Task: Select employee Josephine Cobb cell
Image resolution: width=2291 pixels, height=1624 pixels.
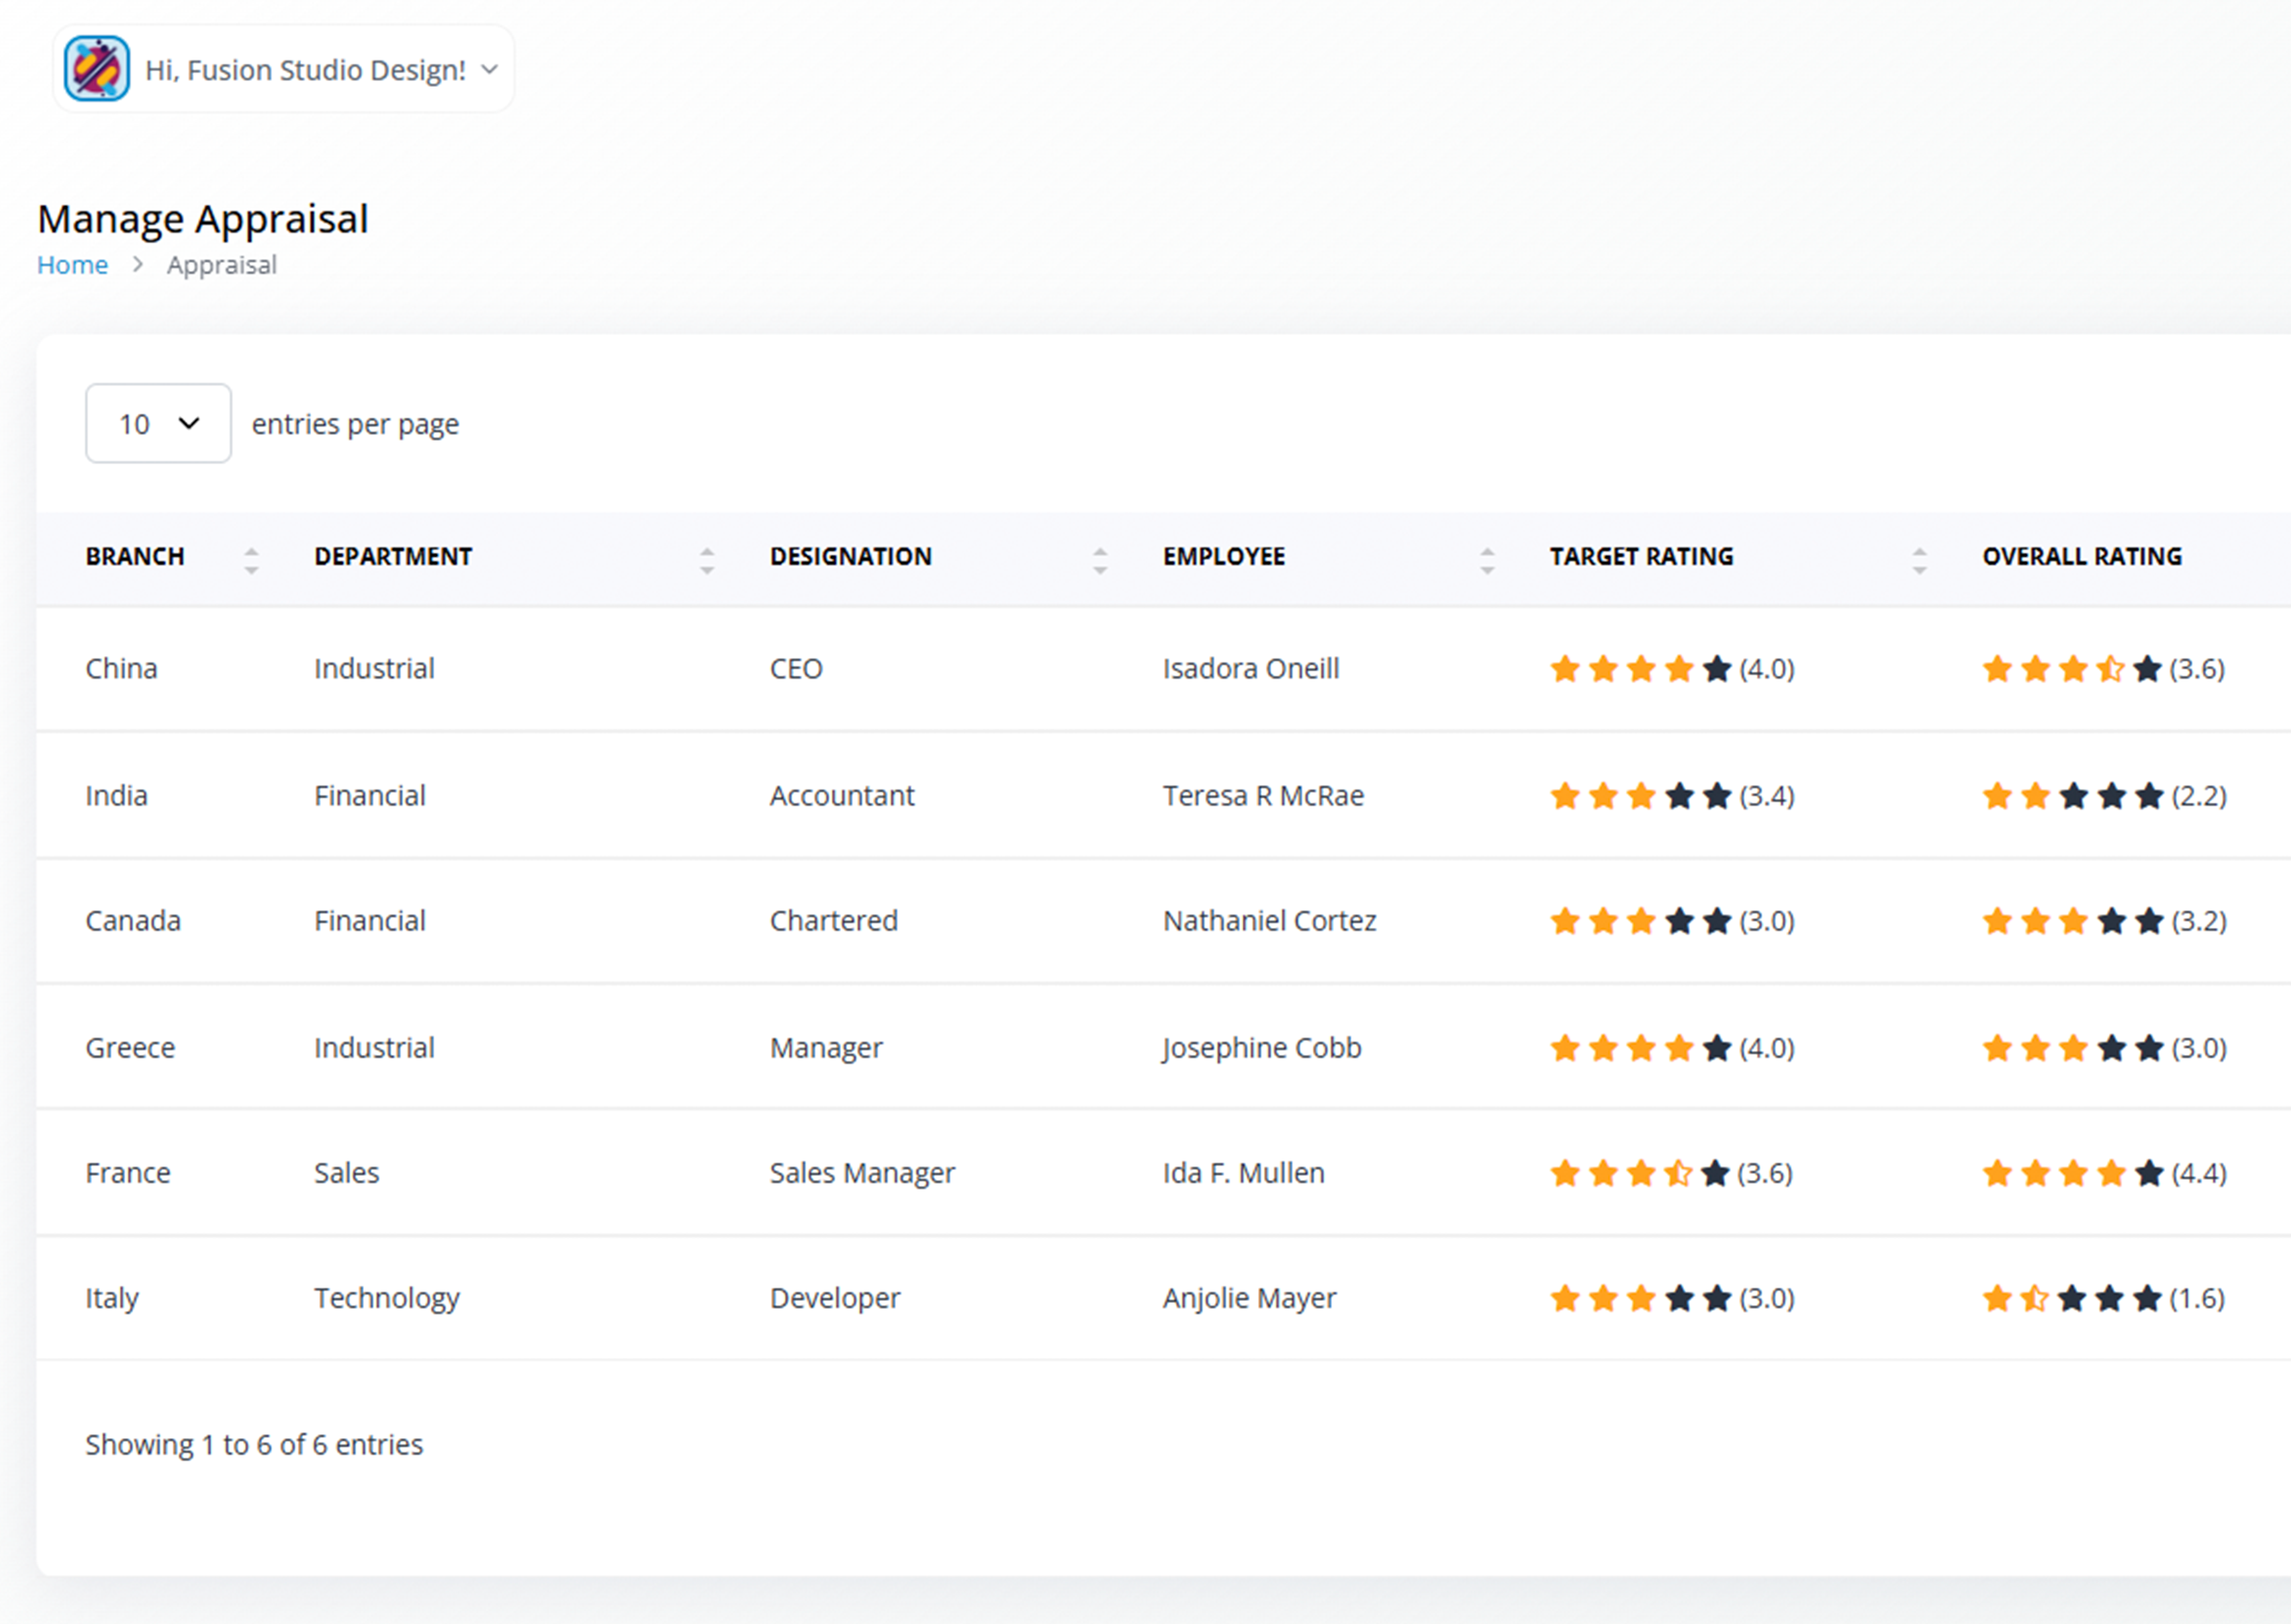Action: pyautogui.click(x=1261, y=1047)
